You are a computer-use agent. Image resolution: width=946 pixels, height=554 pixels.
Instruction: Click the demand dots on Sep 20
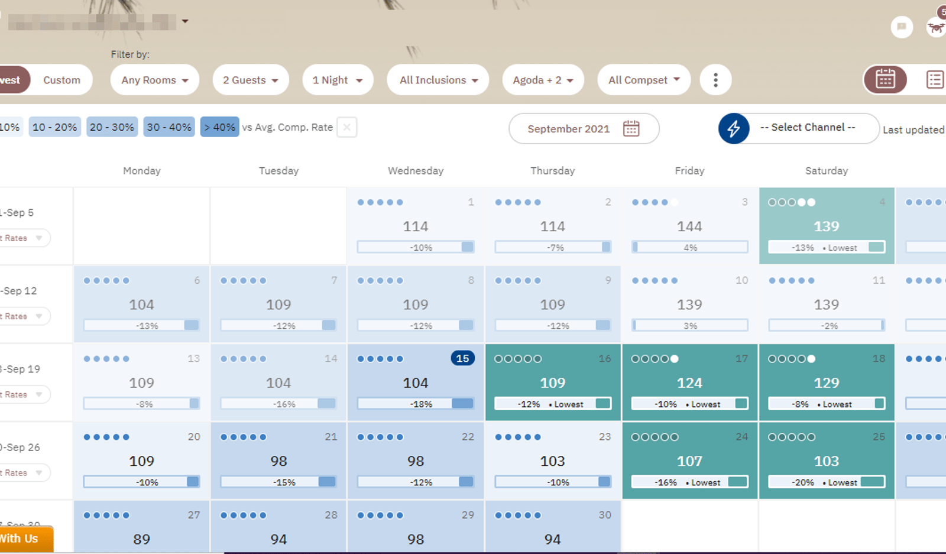pyautogui.click(x=106, y=437)
